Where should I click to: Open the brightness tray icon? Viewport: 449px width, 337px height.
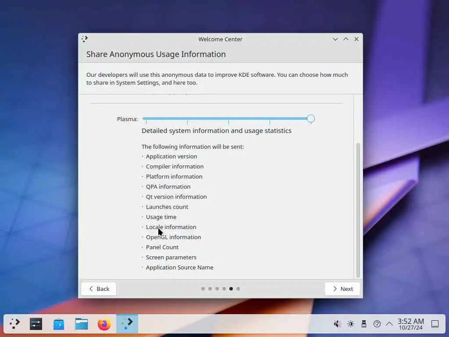click(x=350, y=324)
